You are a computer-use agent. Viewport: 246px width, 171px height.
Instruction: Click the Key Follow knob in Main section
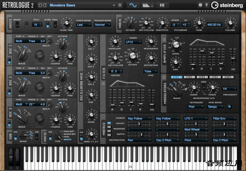click(146, 23)
